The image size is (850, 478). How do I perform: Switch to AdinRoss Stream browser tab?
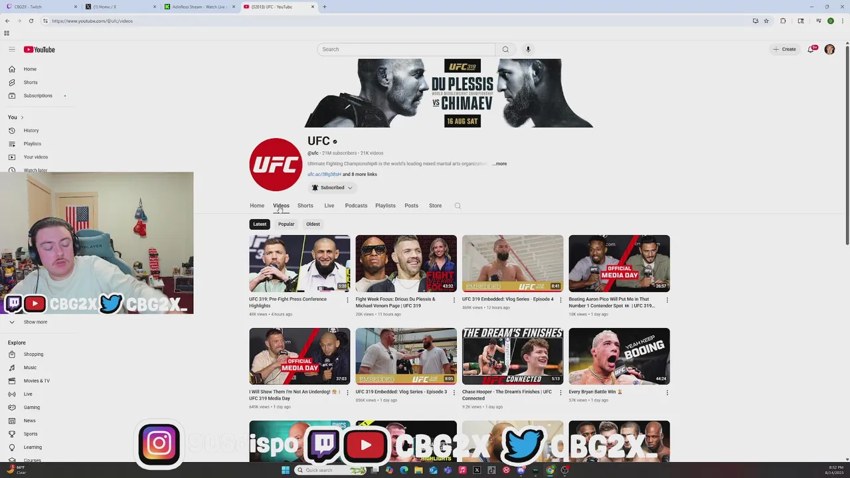pos(199,7)
